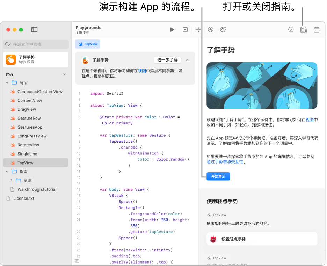Screen dimensions: 327x266
Task: Select the 资源 folder
Action: [x=24, y=180]
